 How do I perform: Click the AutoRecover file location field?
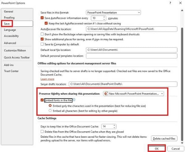tap(132, 29)
